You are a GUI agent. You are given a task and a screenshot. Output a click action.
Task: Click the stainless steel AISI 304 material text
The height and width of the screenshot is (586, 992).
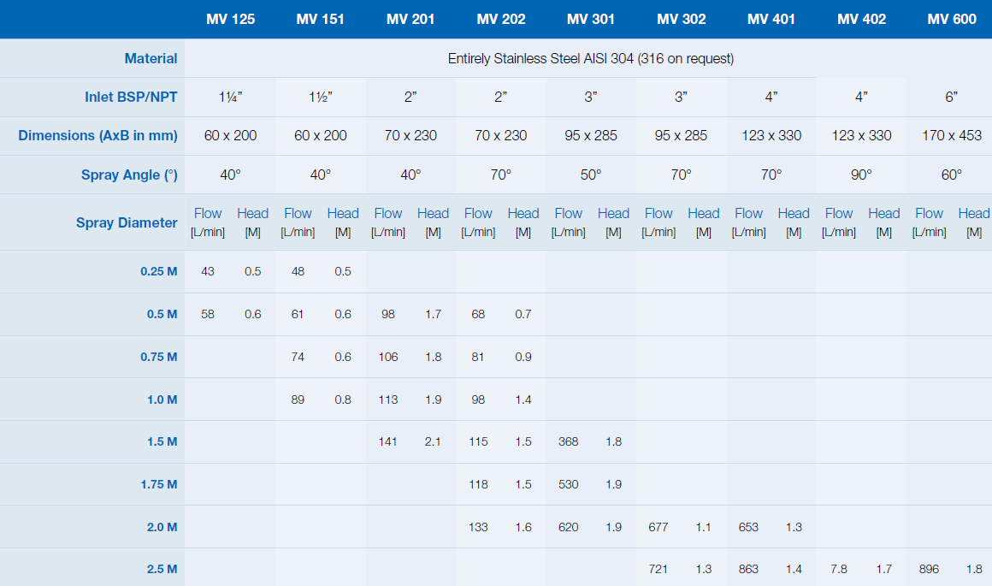591,58
